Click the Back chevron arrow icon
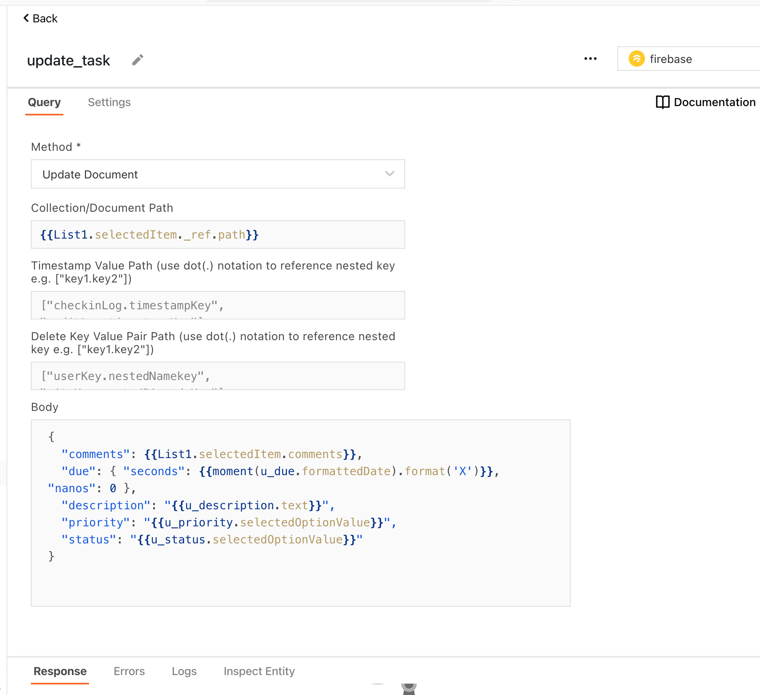The height and width of the screenshot is (695, 760). pyautogui.click(x=26, y=18)
